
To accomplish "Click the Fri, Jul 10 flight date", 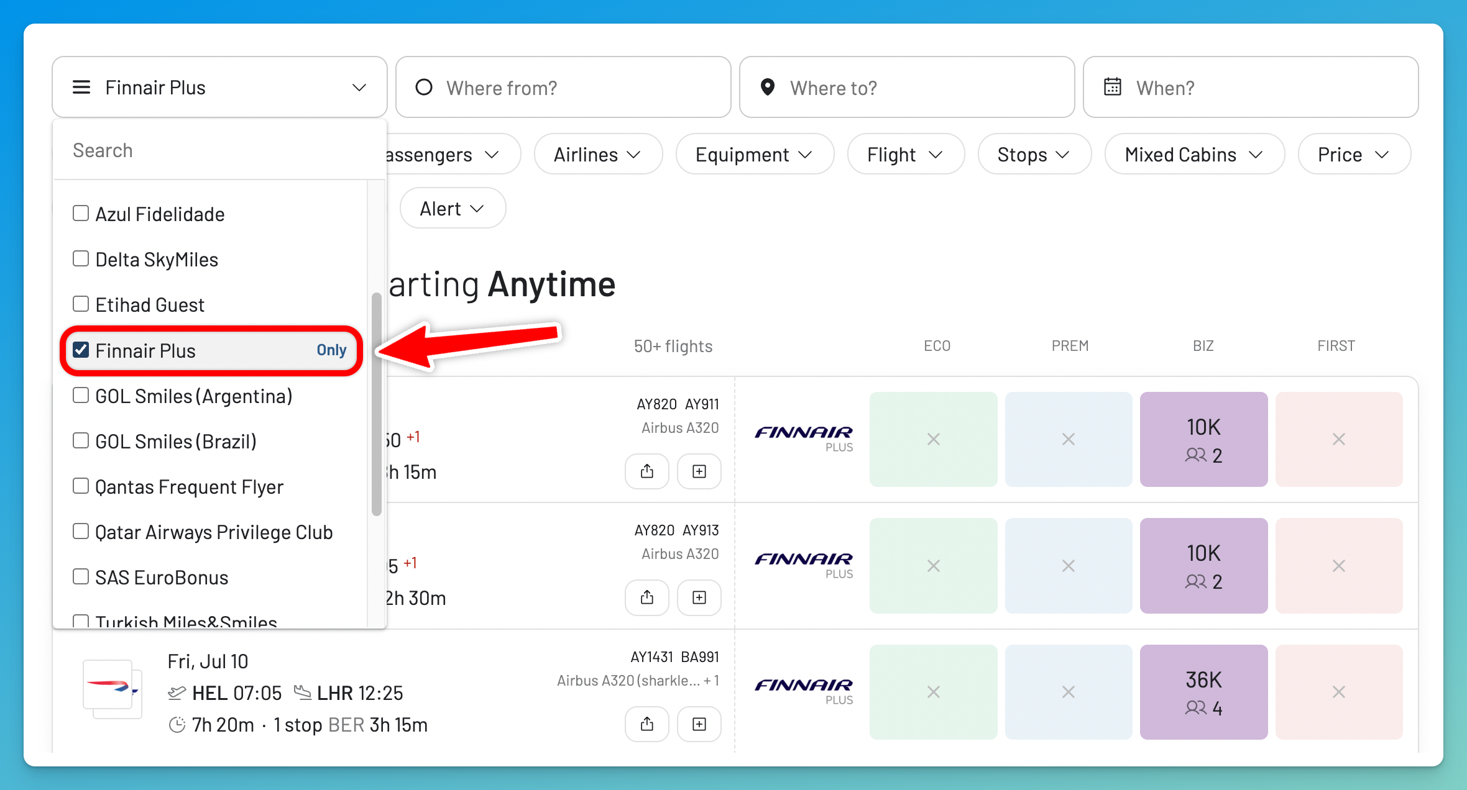I will pos(208,661).
